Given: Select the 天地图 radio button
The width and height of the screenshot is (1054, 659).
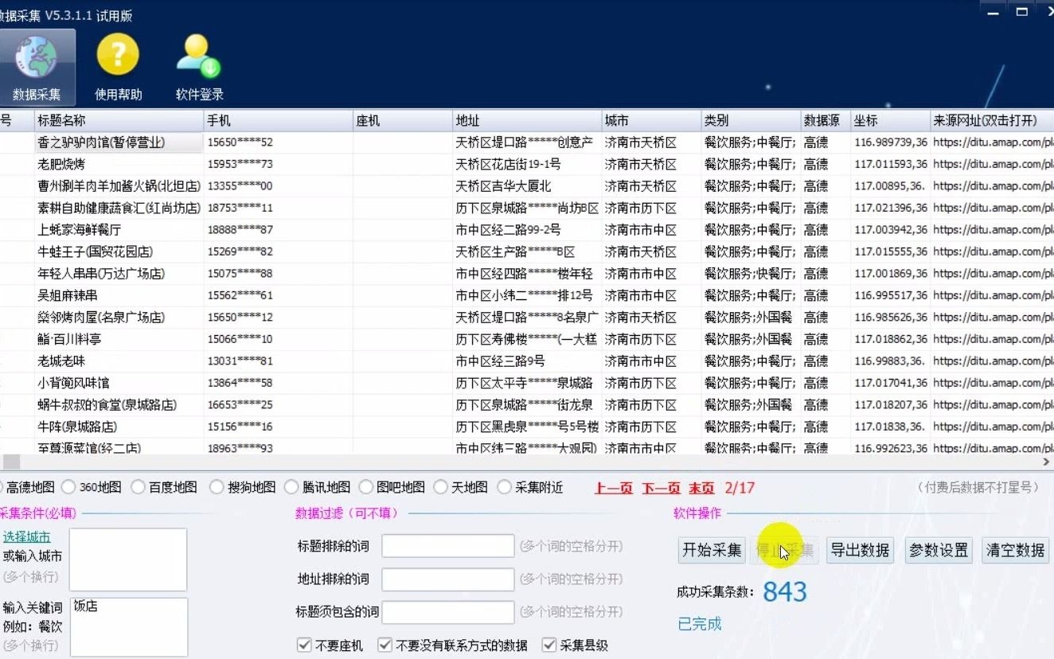Looking at the screenshot, I should [441, 487].
